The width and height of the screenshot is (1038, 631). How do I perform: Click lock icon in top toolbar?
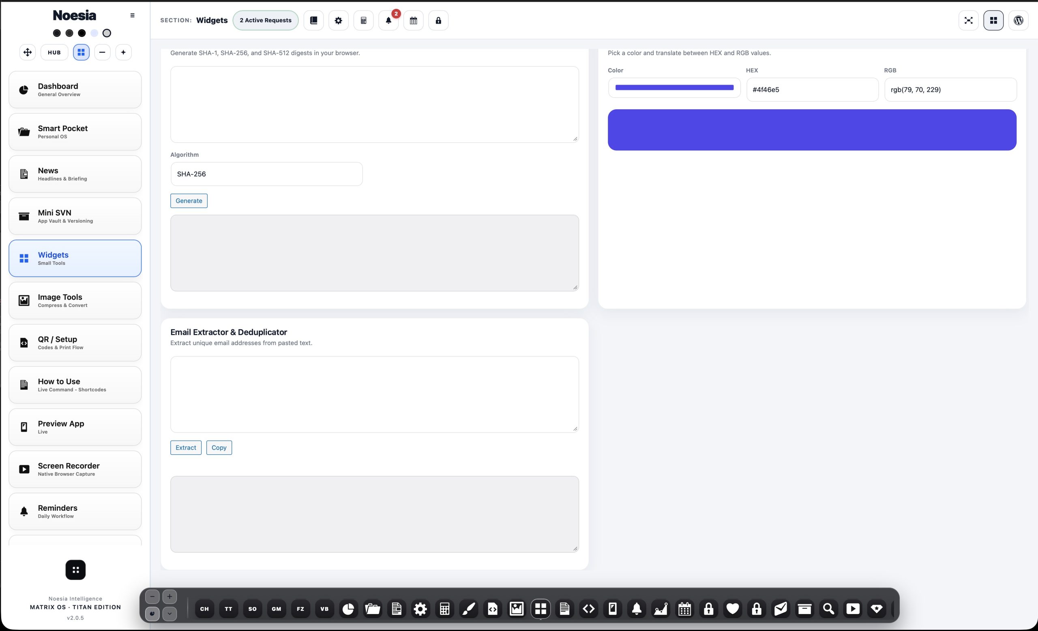tap(438, 20)
